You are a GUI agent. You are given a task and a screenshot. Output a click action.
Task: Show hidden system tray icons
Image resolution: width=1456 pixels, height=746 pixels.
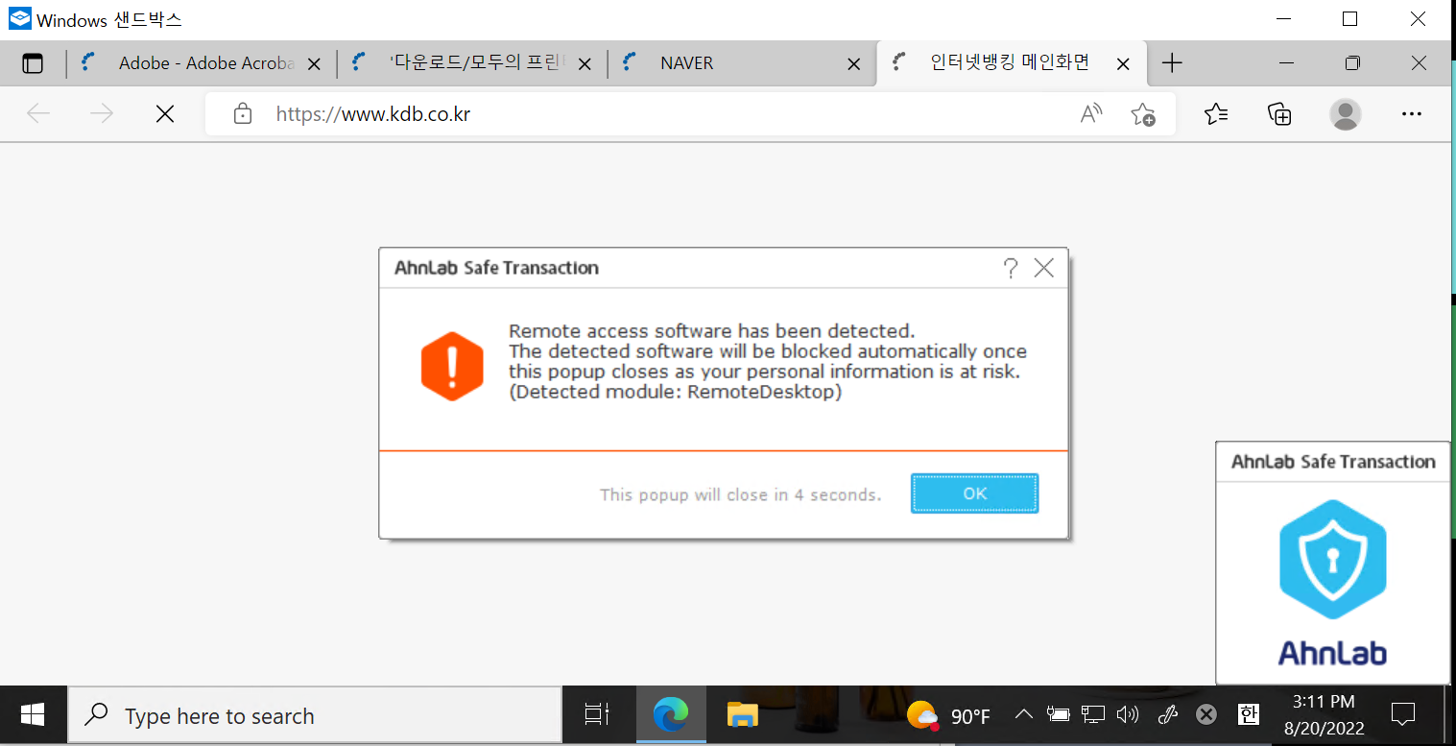pos(1023,714)
